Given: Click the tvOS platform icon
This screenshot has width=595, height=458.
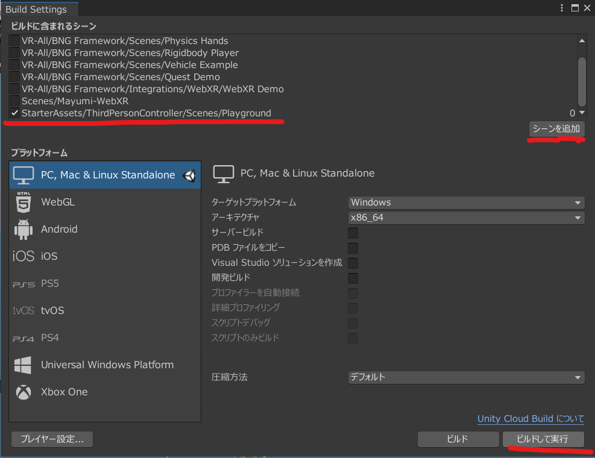Looking at the screenshot, I should coord(24,310).
